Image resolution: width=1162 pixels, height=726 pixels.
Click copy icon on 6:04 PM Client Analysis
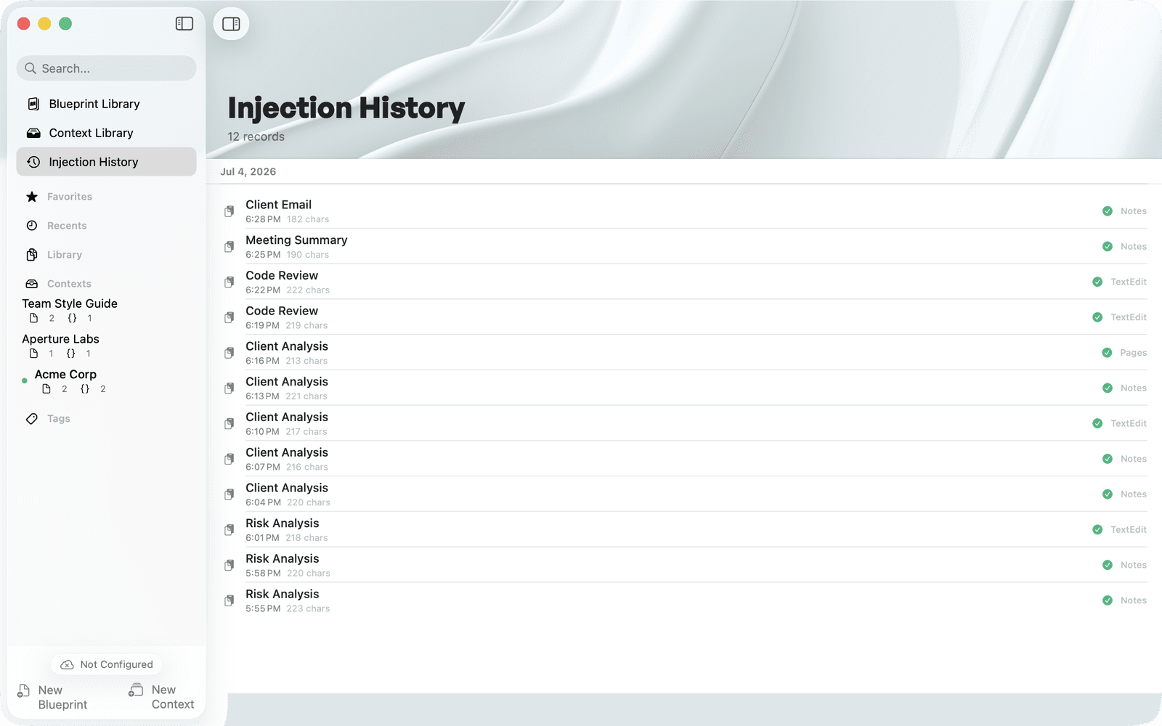point(229,494)
